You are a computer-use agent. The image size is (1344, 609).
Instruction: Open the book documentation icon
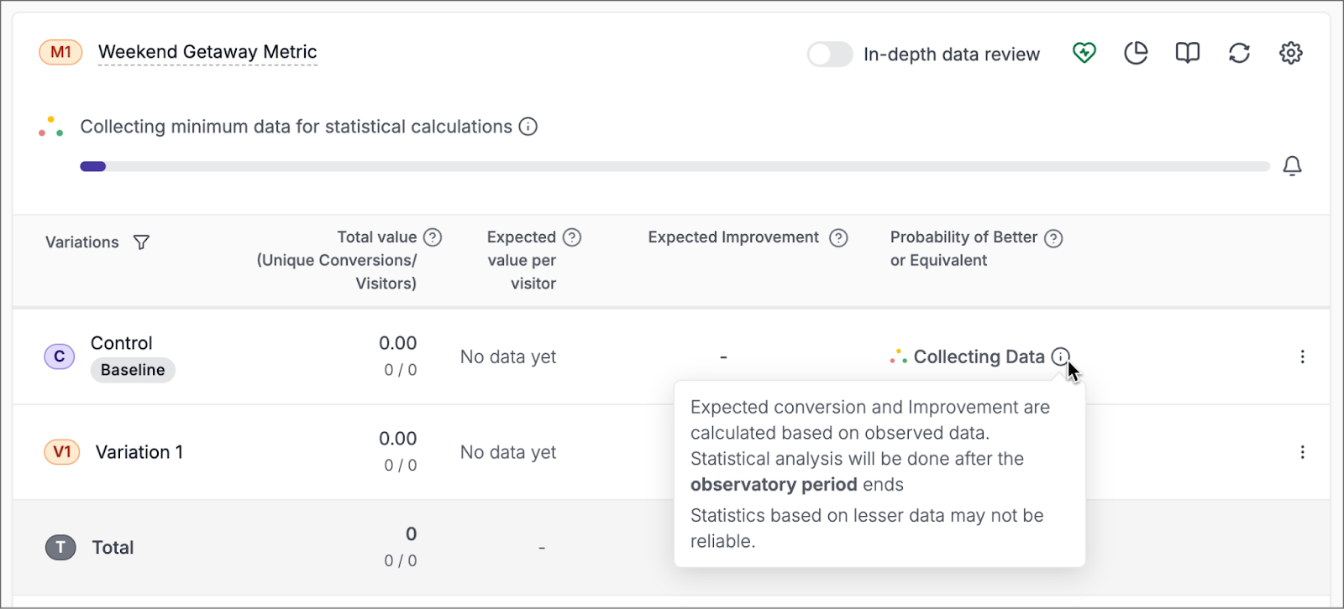coord(1187,54)
